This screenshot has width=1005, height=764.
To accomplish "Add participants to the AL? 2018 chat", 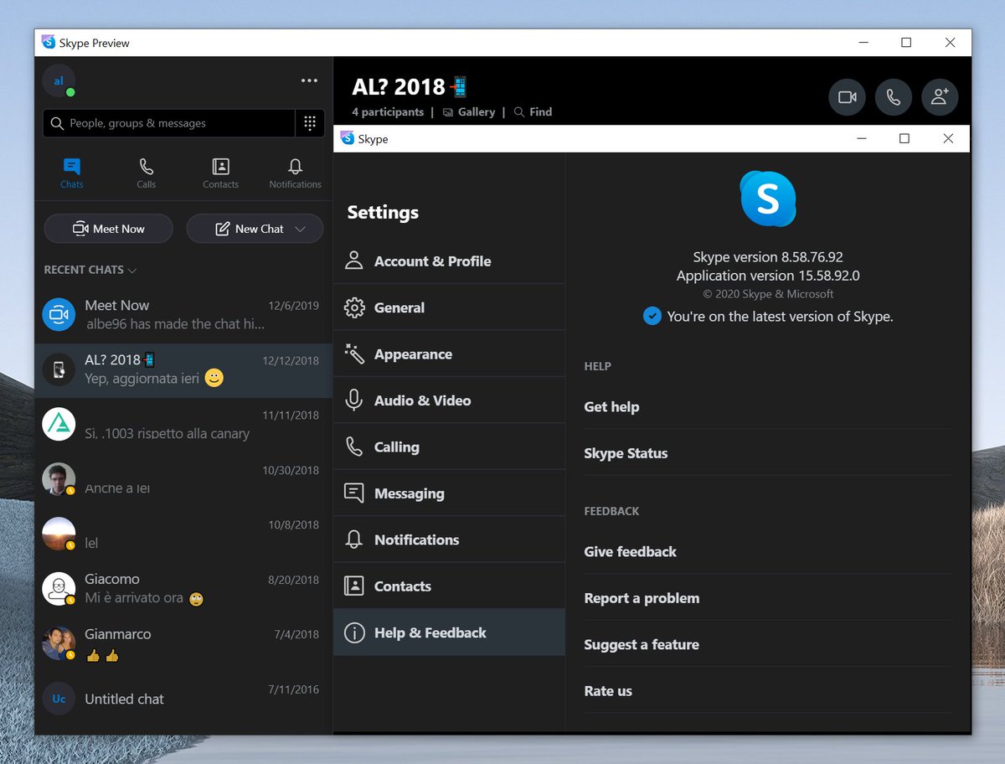I will click(939, 96).
